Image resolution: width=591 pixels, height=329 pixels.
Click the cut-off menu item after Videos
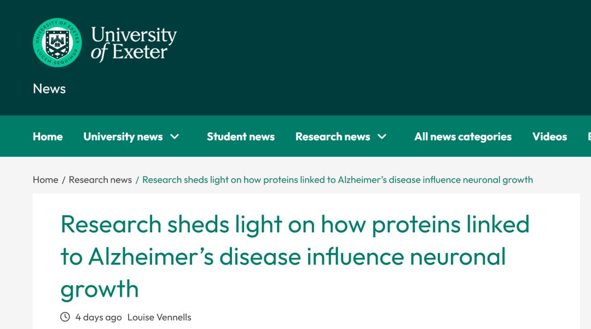point(588,137)
